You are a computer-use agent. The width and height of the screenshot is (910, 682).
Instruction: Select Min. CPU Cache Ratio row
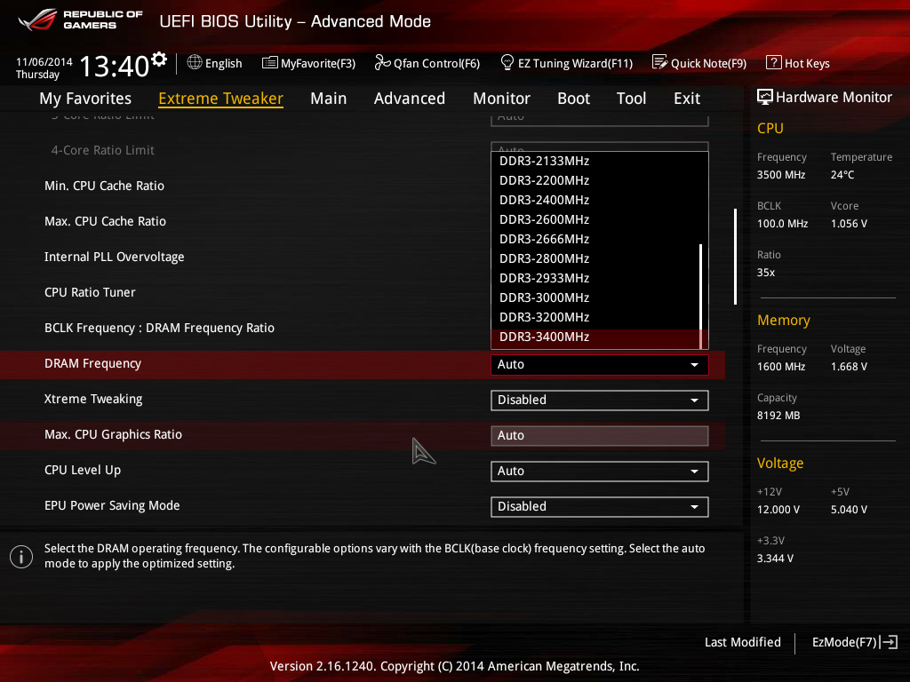point(105,186)
